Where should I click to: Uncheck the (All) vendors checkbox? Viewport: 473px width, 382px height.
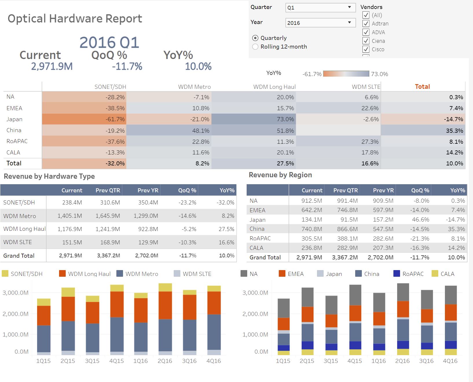click(366, 15)
